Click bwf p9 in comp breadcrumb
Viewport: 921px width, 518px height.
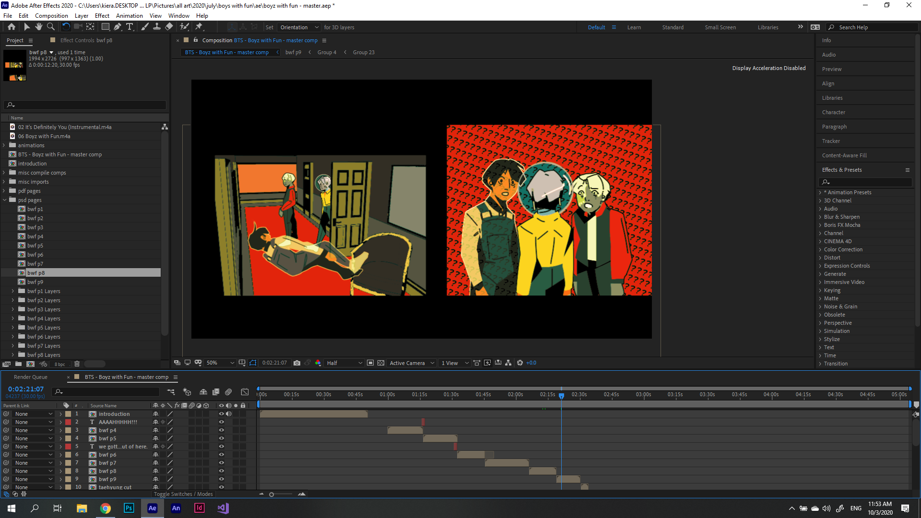[293, 52]
